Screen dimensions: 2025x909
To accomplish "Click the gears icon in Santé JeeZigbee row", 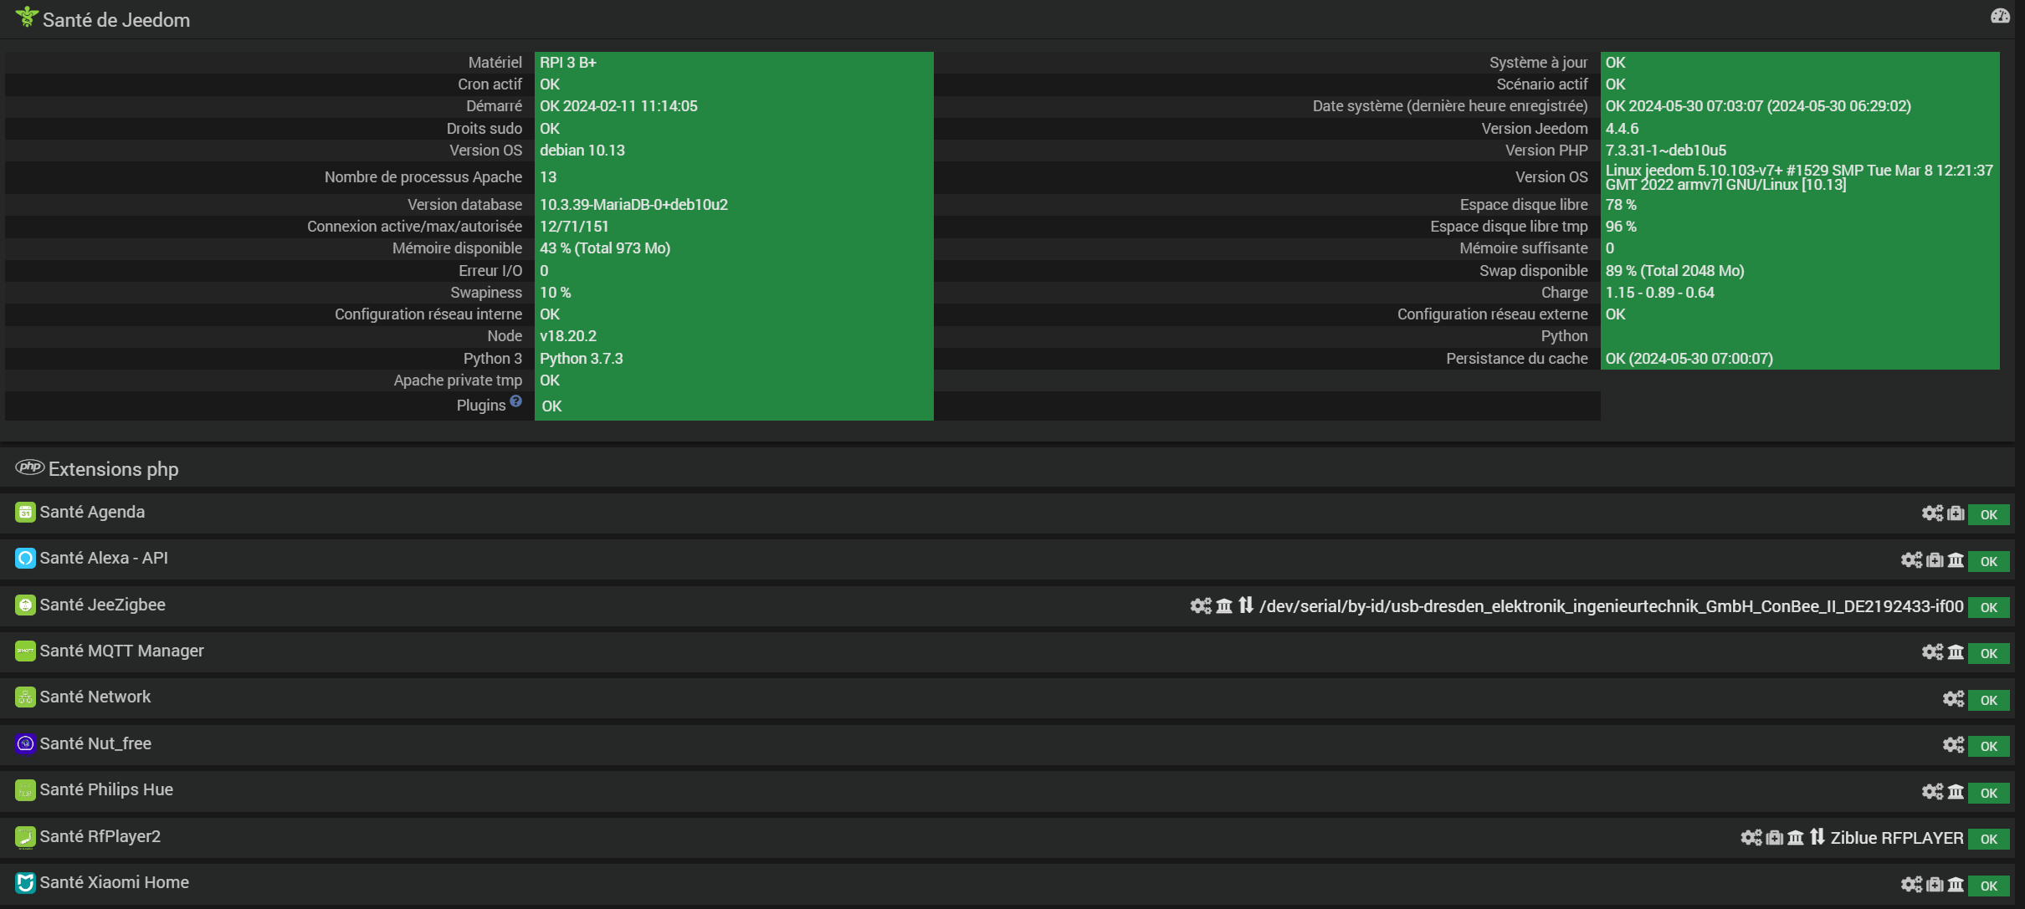I will click(x=1201, y=606).
